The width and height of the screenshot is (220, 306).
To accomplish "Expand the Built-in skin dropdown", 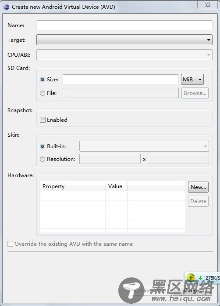I will tap(144, 146).
